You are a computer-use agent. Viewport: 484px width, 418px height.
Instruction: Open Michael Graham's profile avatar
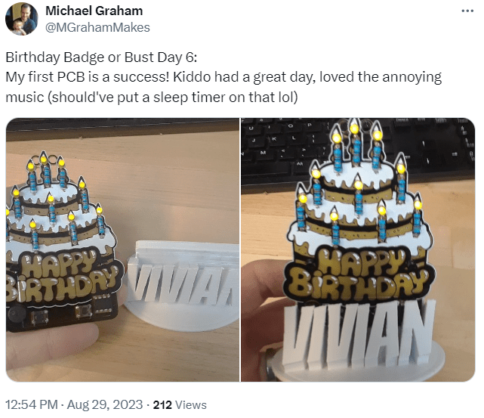(x=22, y=19)
